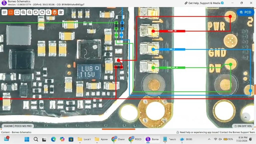Open the list menu in the toolbar
This screenshot has width=256, height=144.
tap(4, 12)
